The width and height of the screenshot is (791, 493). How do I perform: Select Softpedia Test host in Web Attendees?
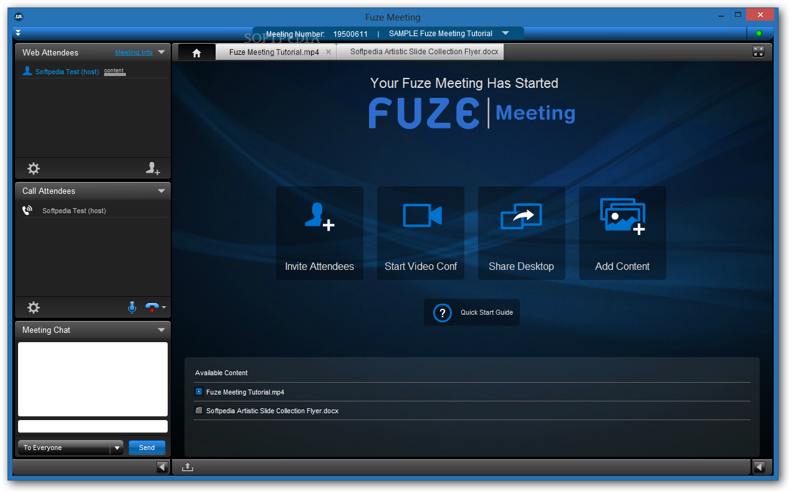[x=67, y=72]
